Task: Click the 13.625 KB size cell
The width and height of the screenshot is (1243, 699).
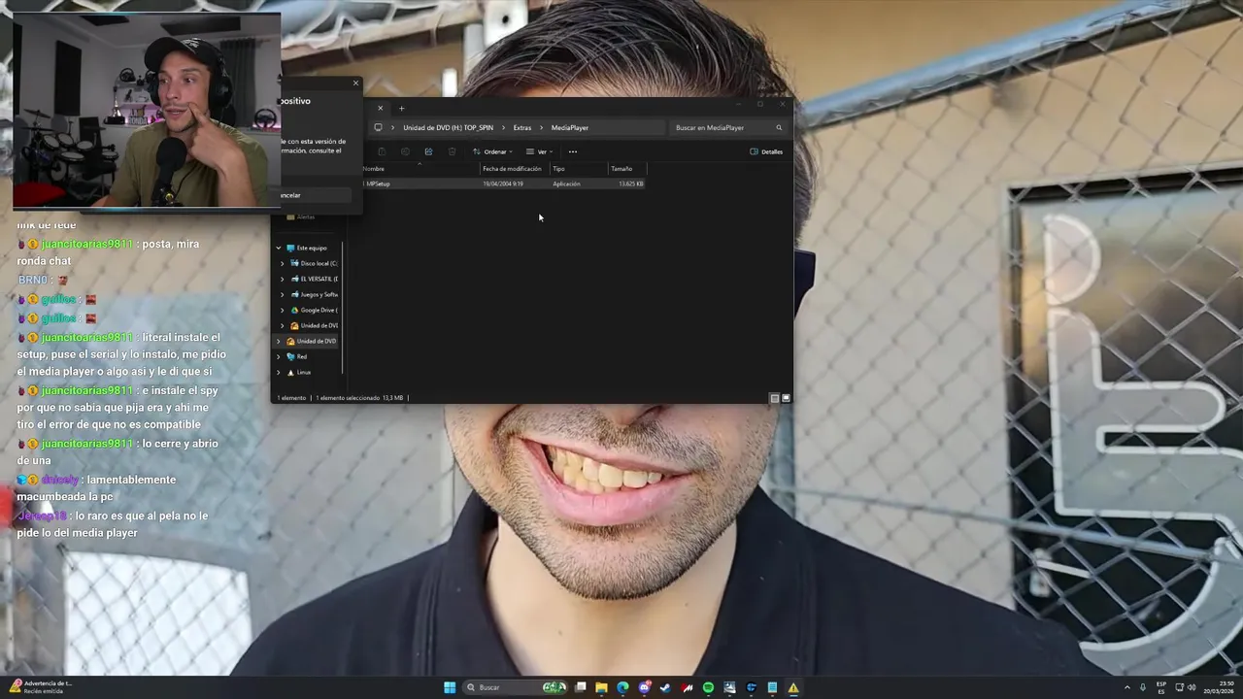Action: point(631,183)
